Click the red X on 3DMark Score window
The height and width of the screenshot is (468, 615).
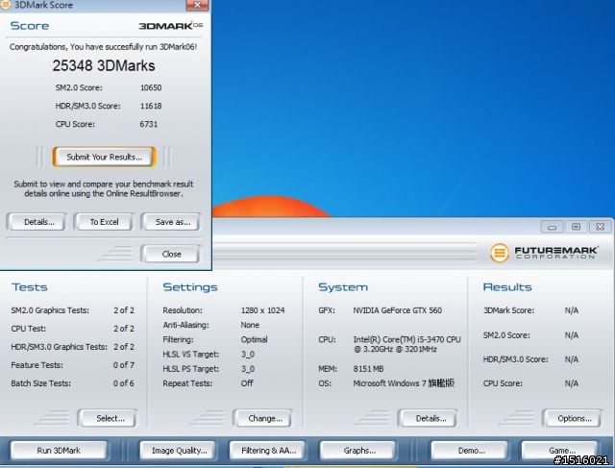[196, 5]
